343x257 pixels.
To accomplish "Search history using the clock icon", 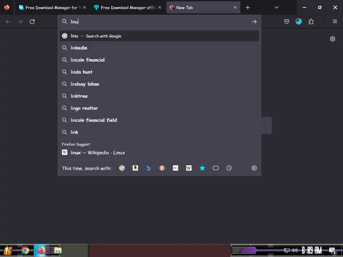I will pos(229,168).
